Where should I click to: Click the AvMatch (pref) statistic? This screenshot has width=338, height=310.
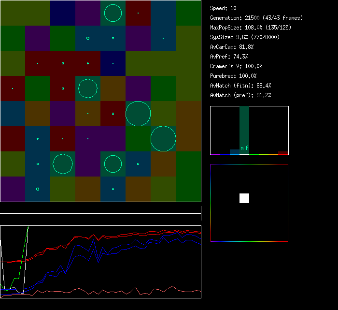tap(240, 95)
